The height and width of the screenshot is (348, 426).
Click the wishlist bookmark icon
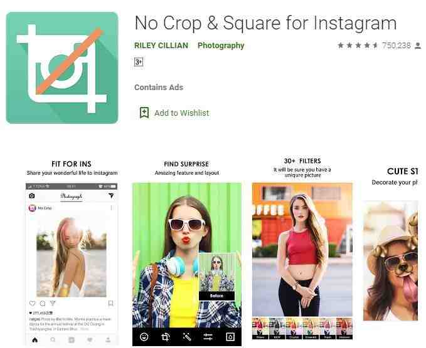144,113
